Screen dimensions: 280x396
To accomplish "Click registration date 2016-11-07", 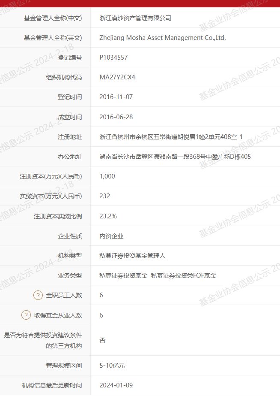I will [x=116, y=97].
